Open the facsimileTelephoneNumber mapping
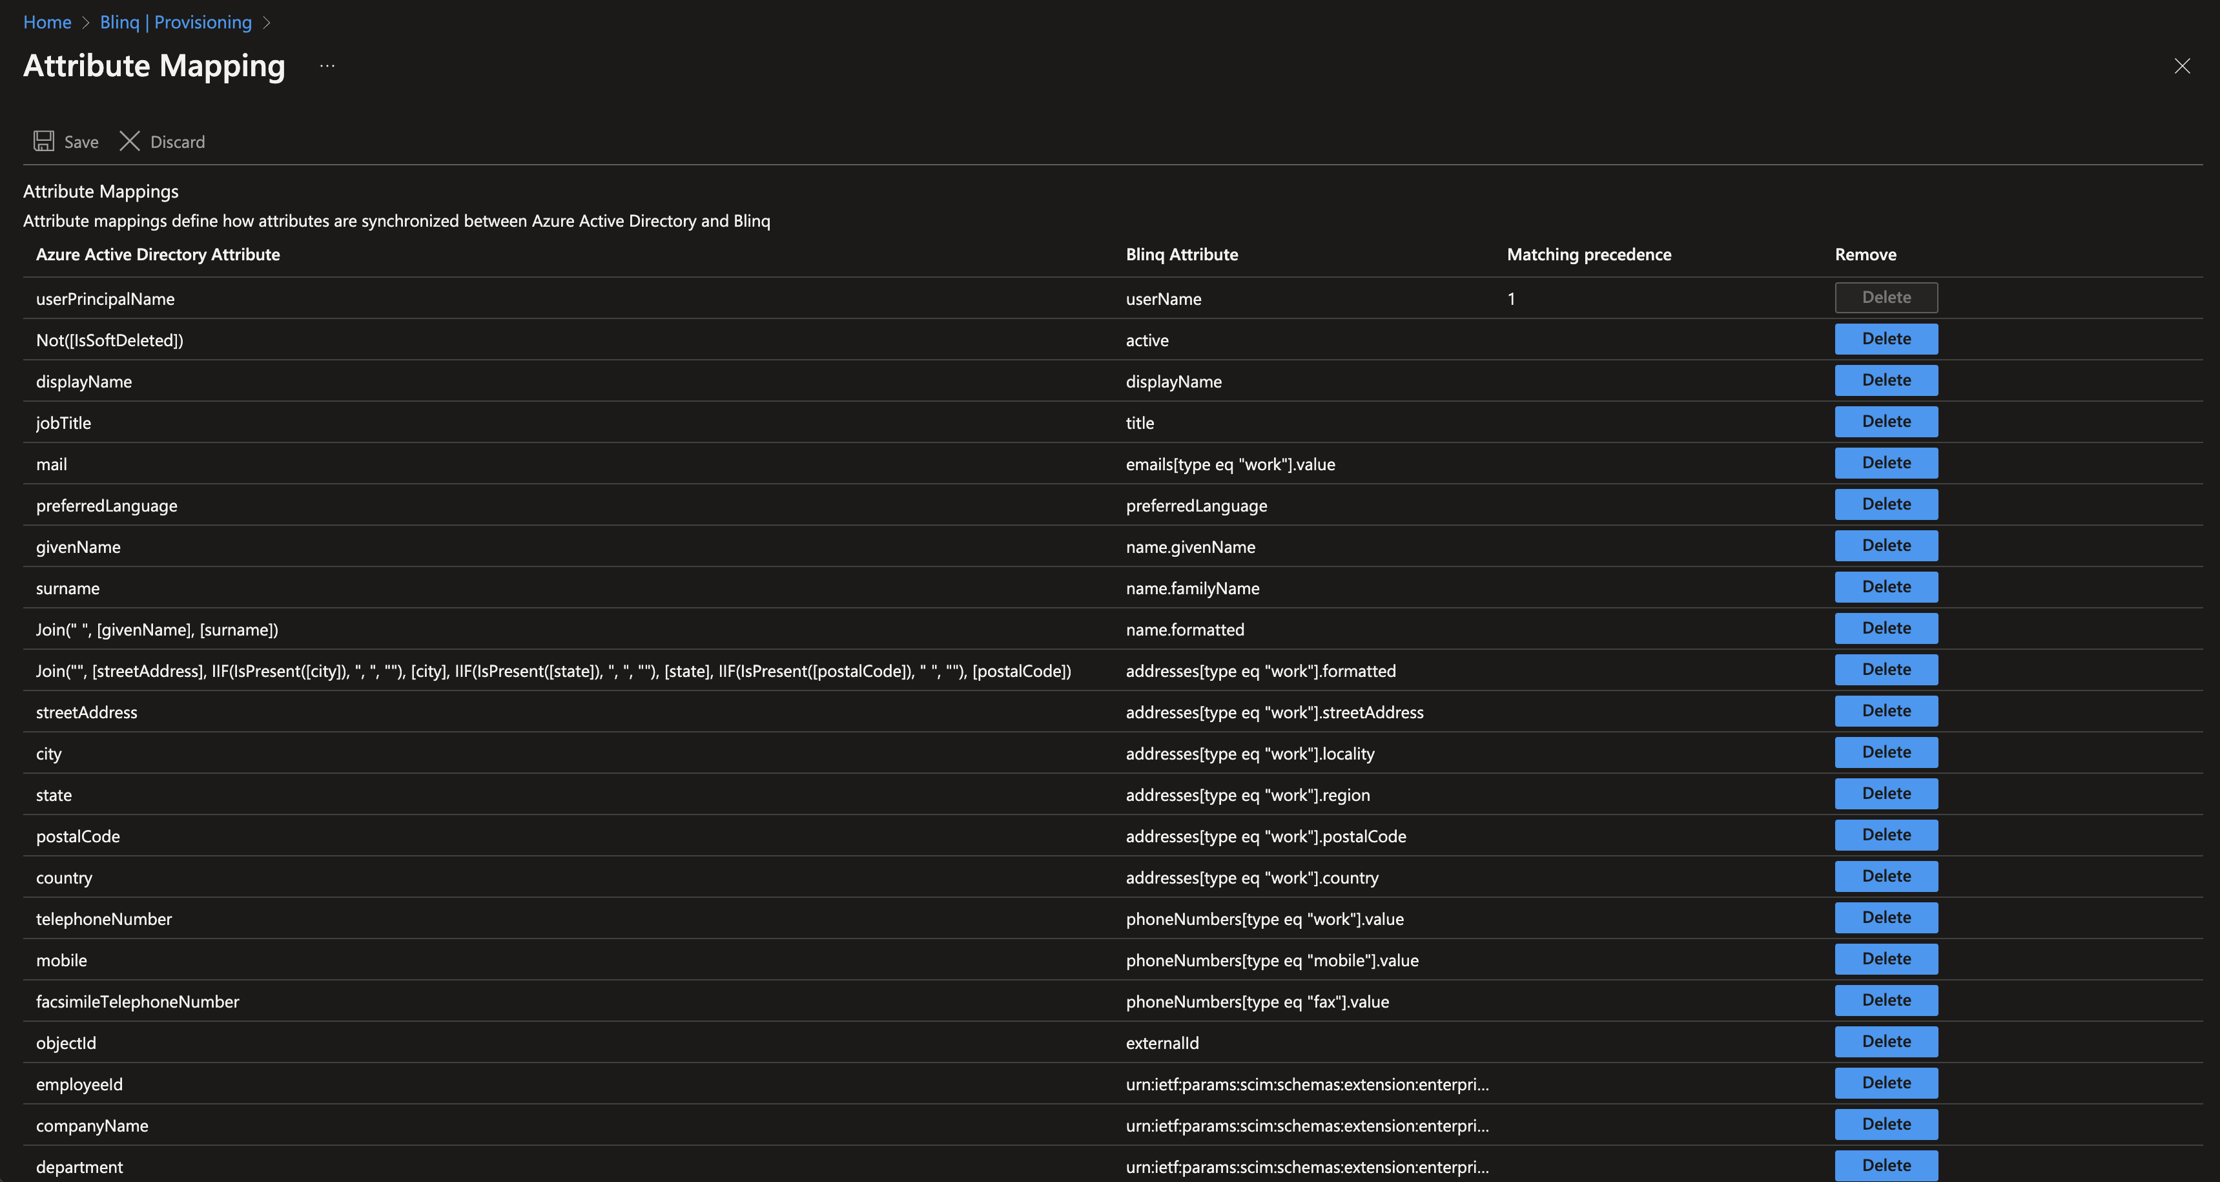This screenshot has width=2220, height=1182. tap(138, 1002)
